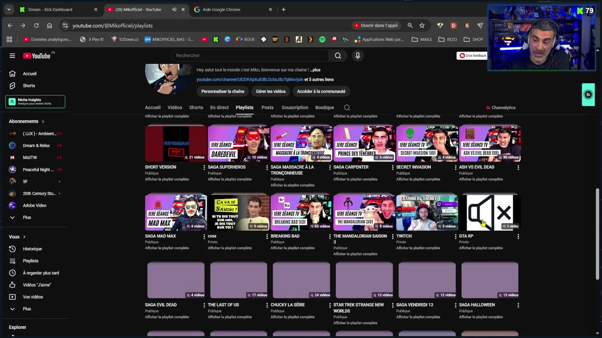602x338 pixels.
Task: Click the channel avatar picture
Action: tap(168, 78)
